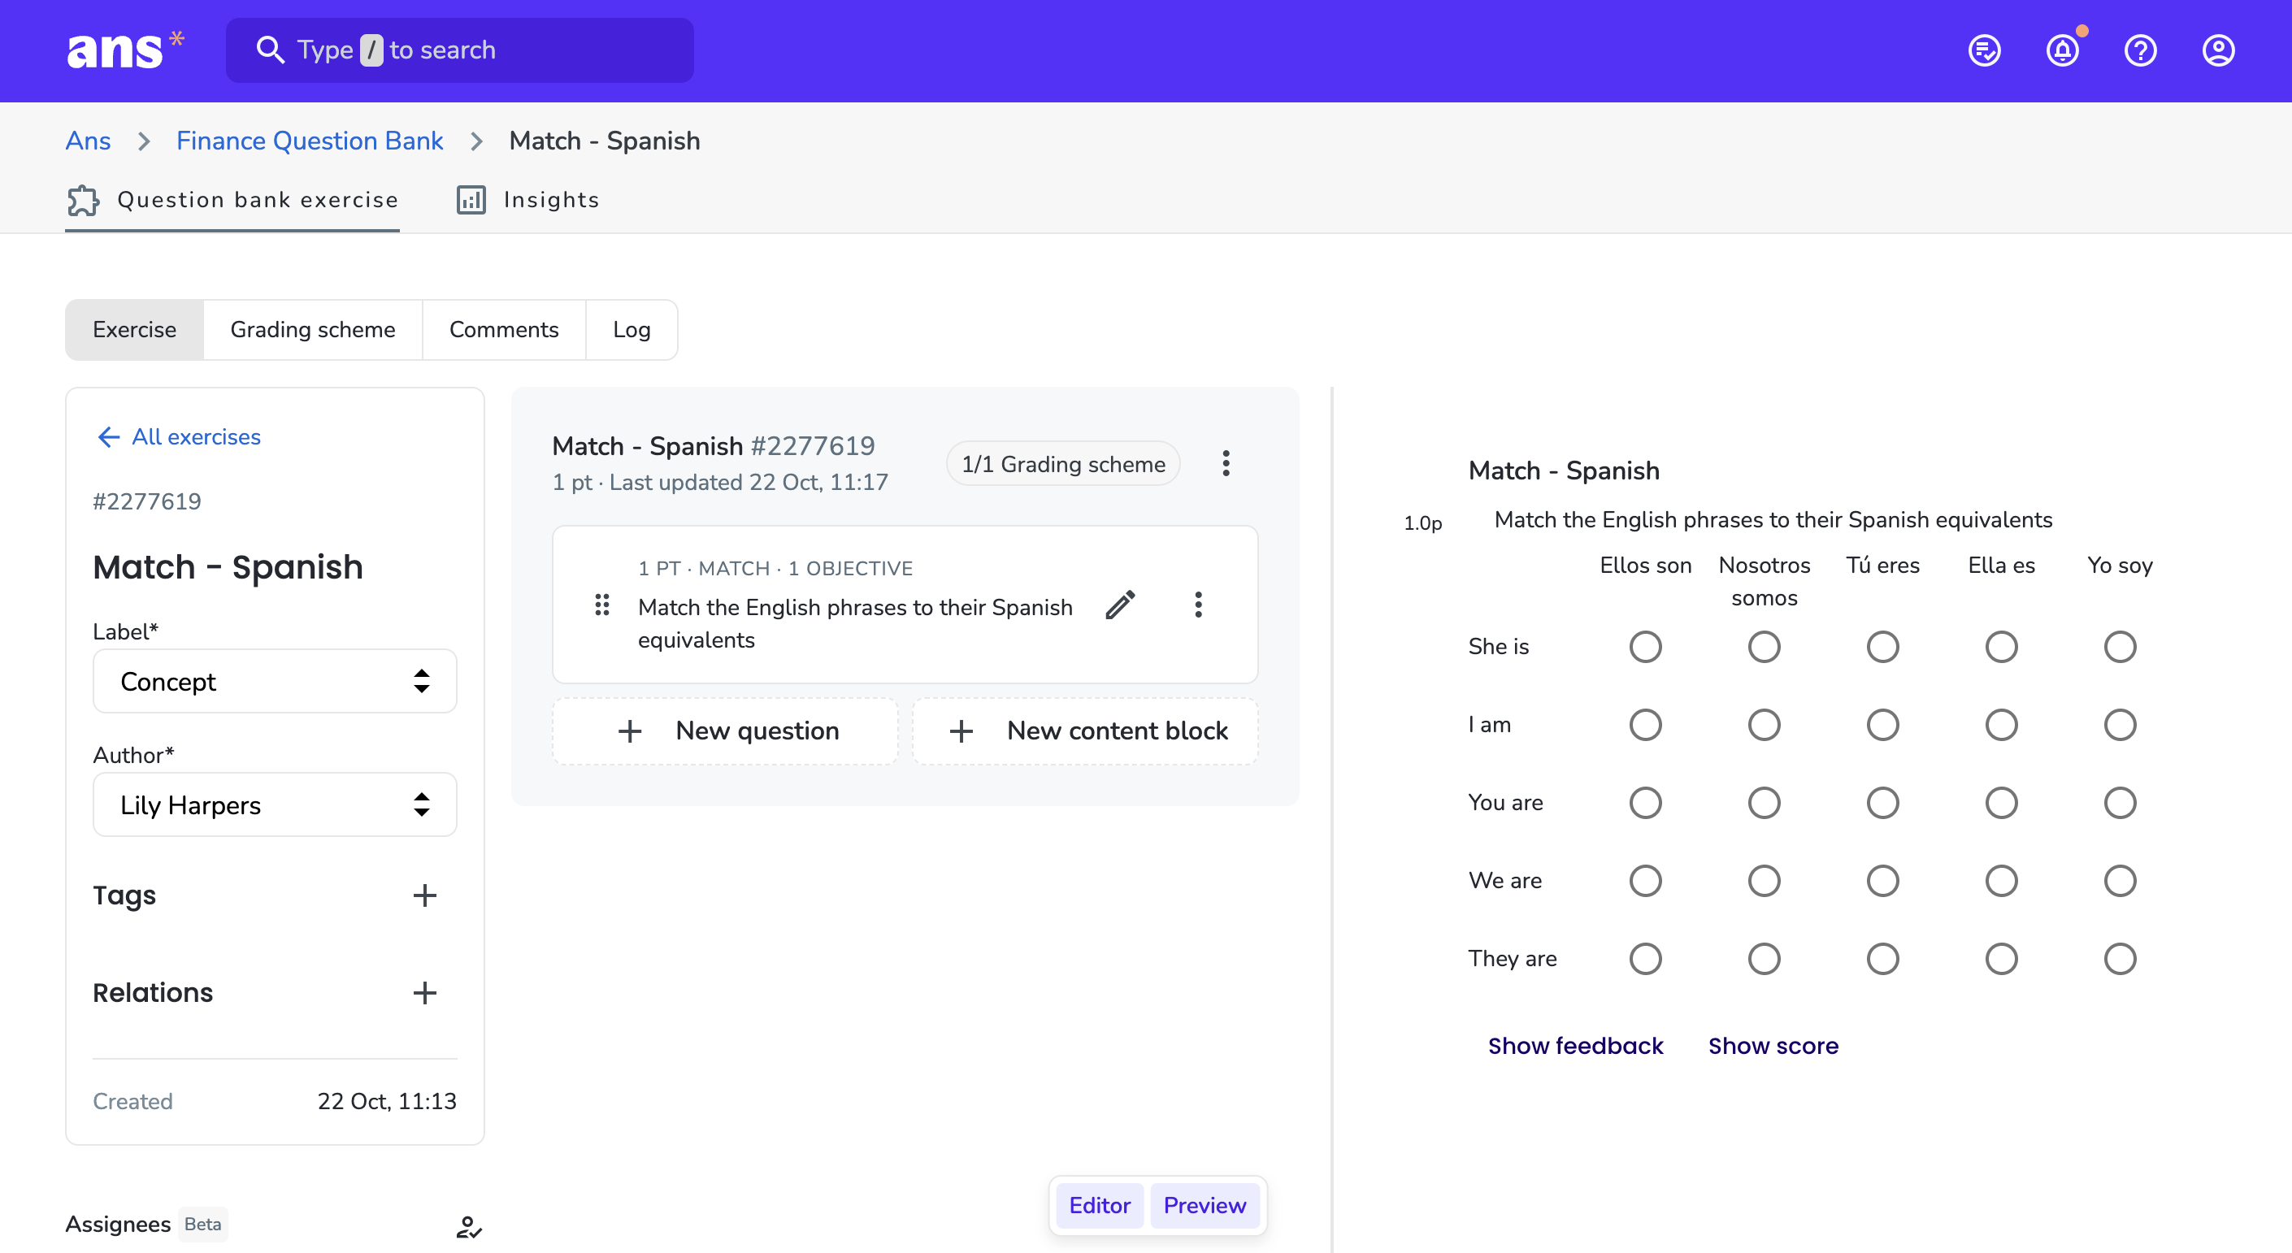The height and width of the screenshot is (1253, 2292).
Task: Return to All exercises
Action: [196, 436]
